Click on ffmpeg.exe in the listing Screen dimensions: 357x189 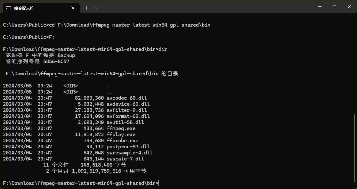click(x=121, y=128)
